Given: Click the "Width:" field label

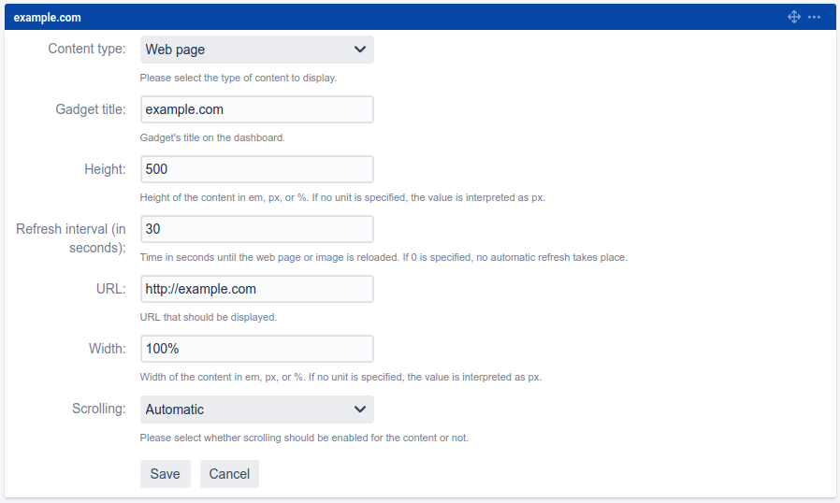Looking at the screenshot, I should pos(107,349).
